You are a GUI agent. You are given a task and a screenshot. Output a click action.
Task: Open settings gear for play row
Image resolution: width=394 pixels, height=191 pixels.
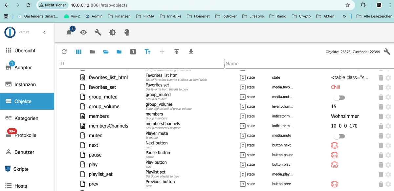[388, 164]
